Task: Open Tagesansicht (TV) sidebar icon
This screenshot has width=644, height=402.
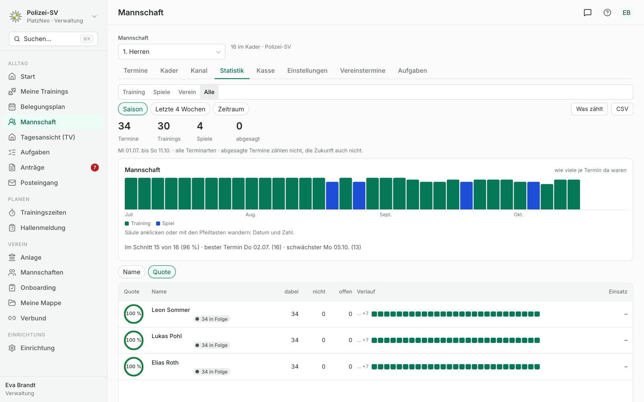Action: pyautogui.click(x=12, y=137)
